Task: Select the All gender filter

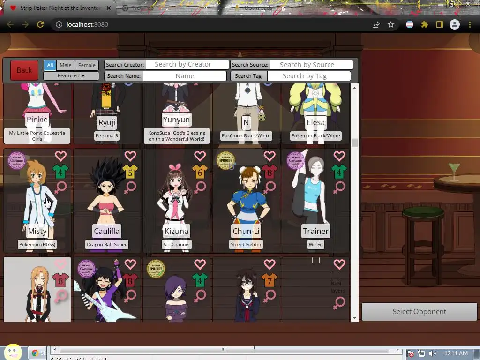Action: click(x=50, y=65)
